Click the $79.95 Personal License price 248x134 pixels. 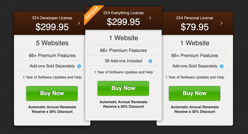[x=195, y=27]
